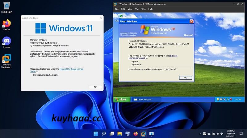Click the therealzquake@outlook.com licensee text
The height and width of the screenshot is (138, 247).
tap(45, 75)
